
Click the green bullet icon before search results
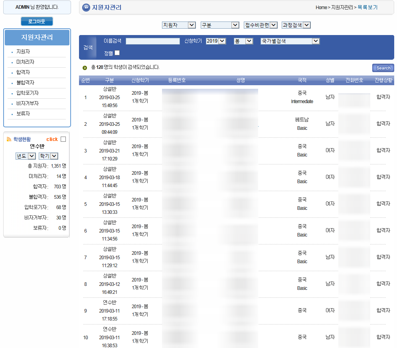click(85, 68)
